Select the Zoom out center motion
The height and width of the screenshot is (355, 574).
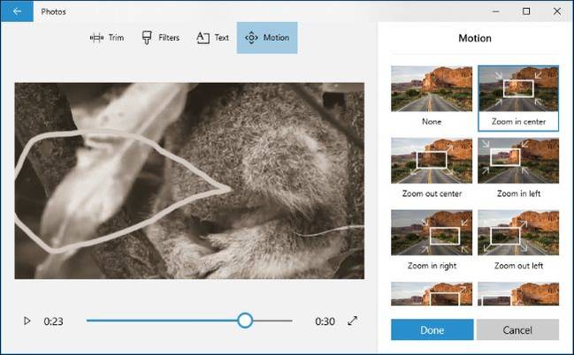coord(432,169)
